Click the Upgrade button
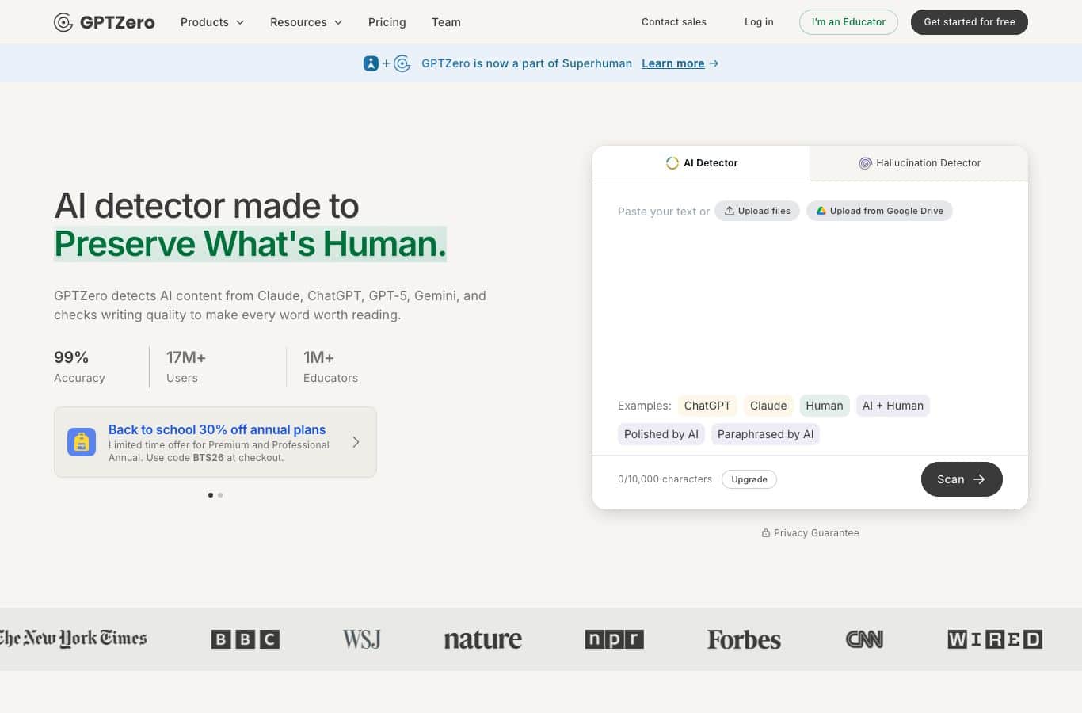This screenshot has width=1082, height=713. pyautogui.click(x=749, y=479)
